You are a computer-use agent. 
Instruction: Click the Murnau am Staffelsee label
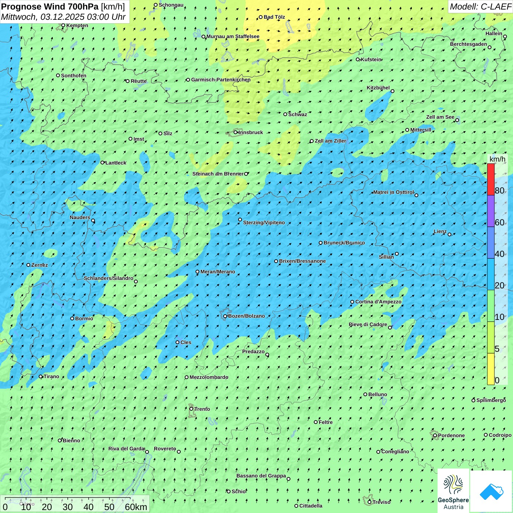(233, 36)
